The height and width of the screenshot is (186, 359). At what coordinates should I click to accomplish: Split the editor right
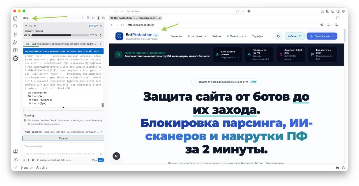[x=338, y=18]
